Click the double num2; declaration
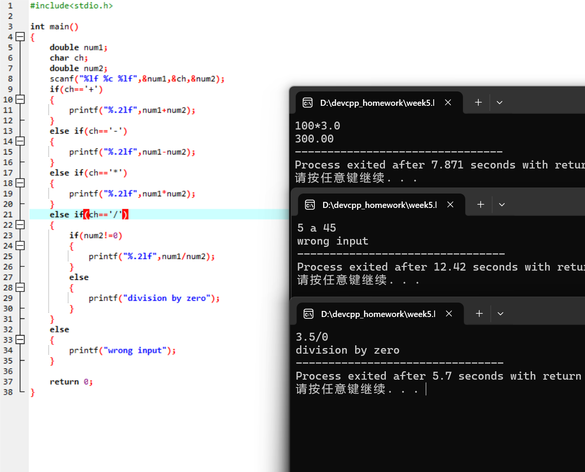585x472 pixels. [78, 68]
